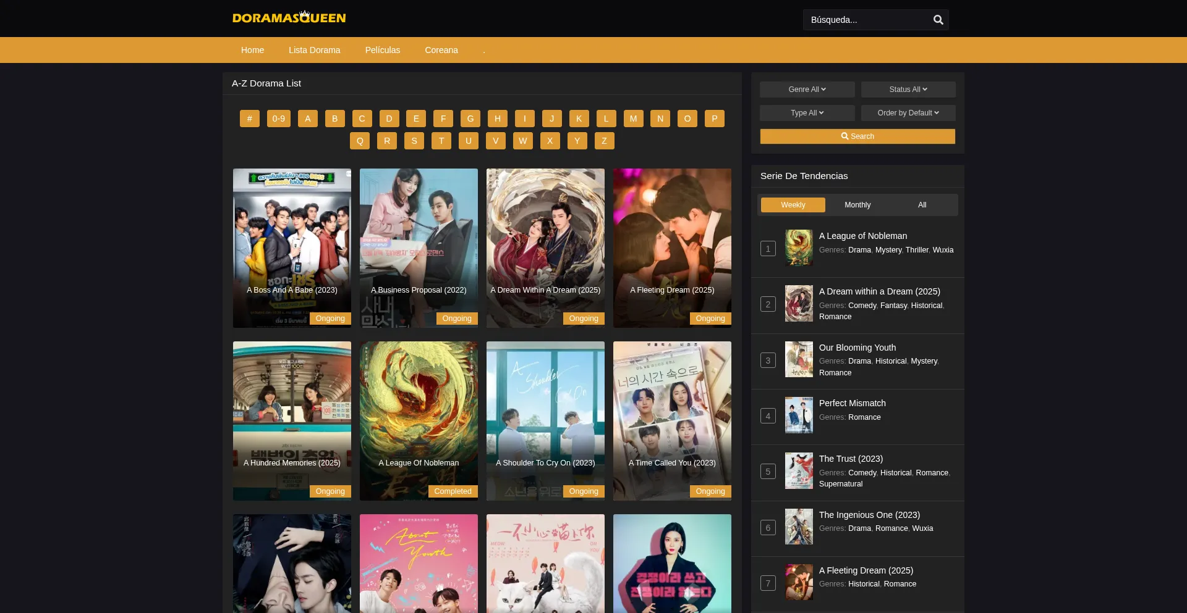The width and height of the screenshot is (1187, 613).
Task: Click the search magnifier icon
Action: click(x=938, y=20)
